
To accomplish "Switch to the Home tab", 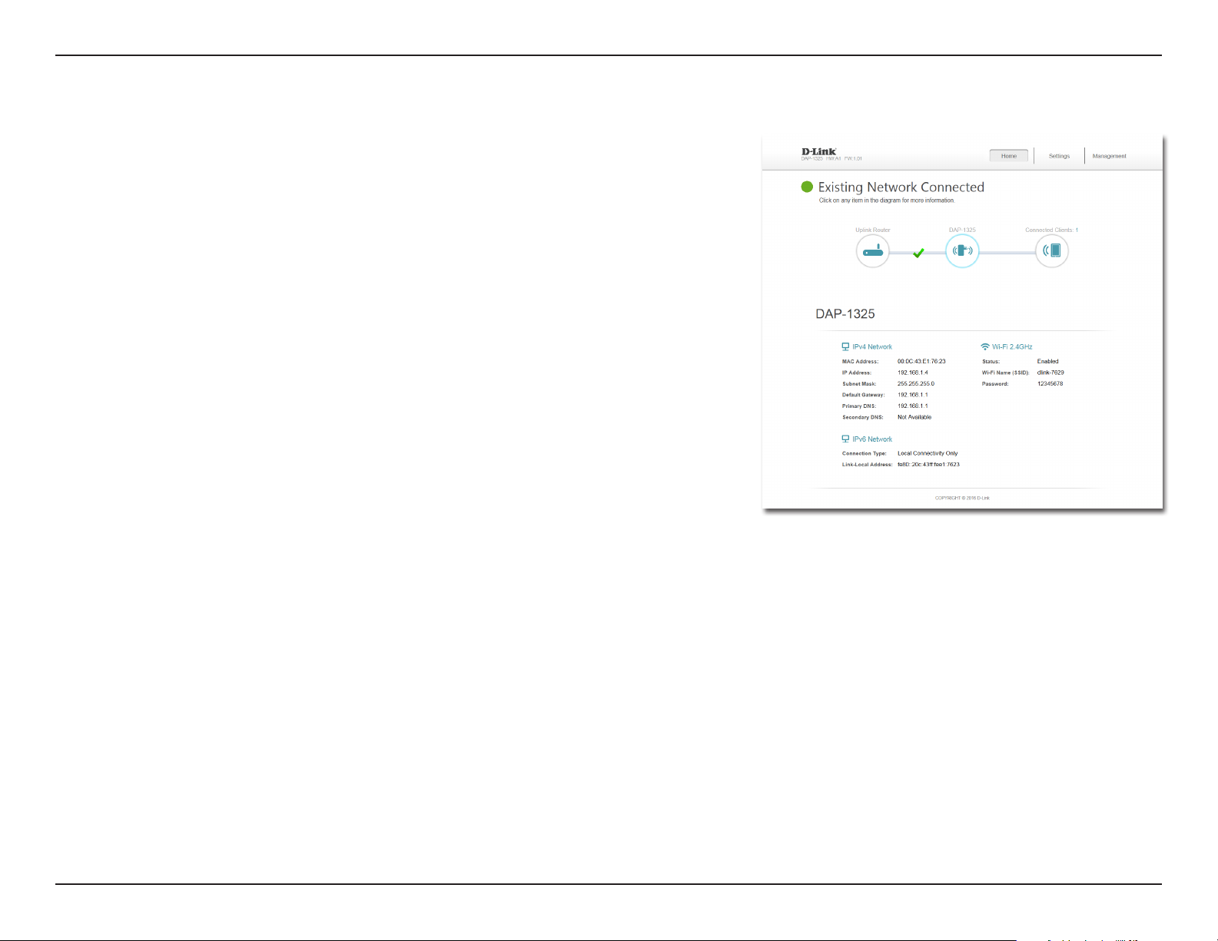I will 1009,156.
